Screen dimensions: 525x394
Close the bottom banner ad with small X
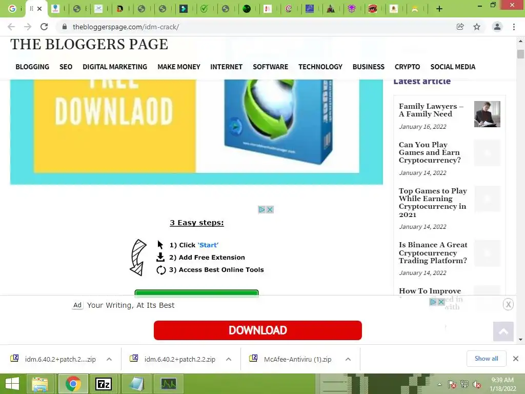point(441,302)
